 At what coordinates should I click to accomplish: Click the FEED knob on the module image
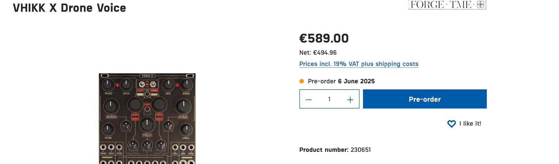(186, 85)
